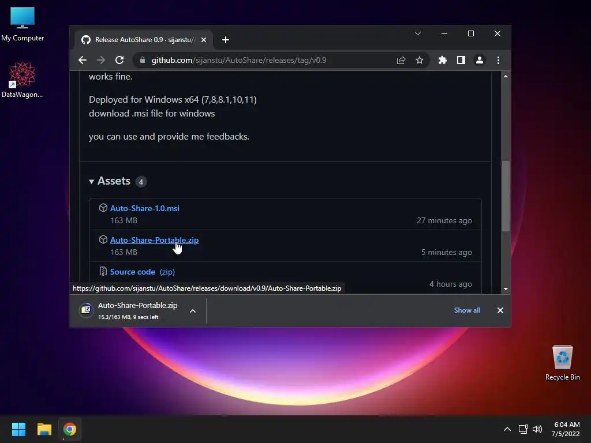
Task: Show hidden system tray icons
Action: (x=507, y=429)
